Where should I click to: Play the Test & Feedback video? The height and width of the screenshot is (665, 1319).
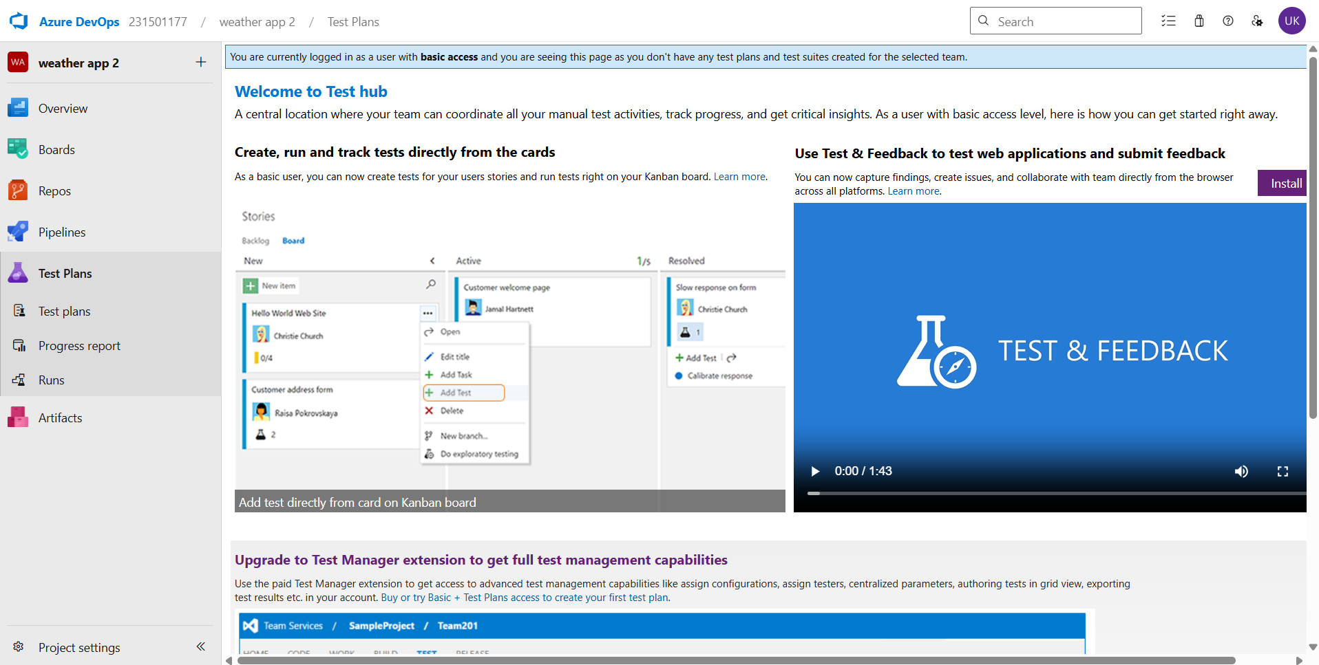[815, 471]
